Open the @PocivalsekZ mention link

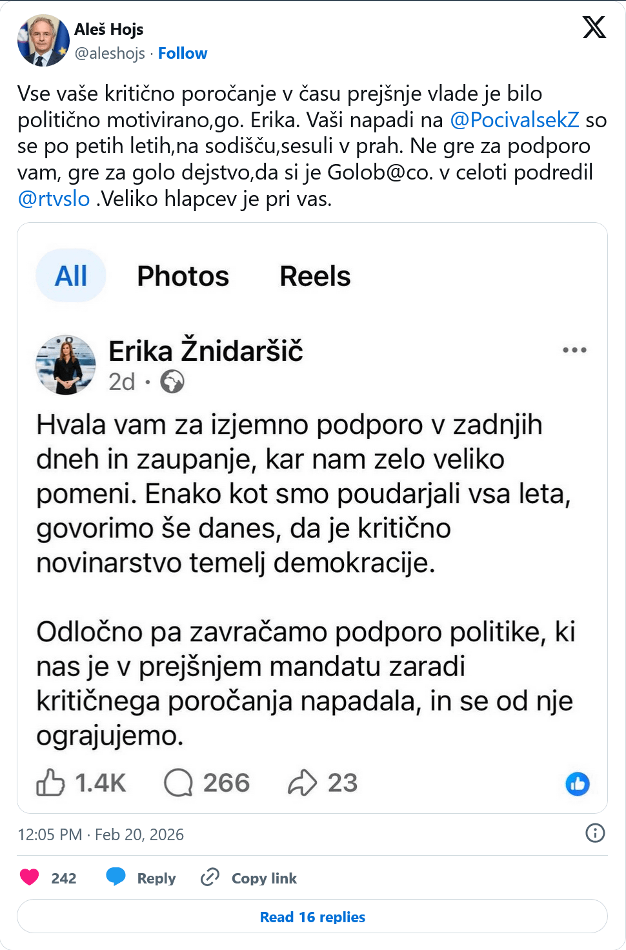click(514, 120)
